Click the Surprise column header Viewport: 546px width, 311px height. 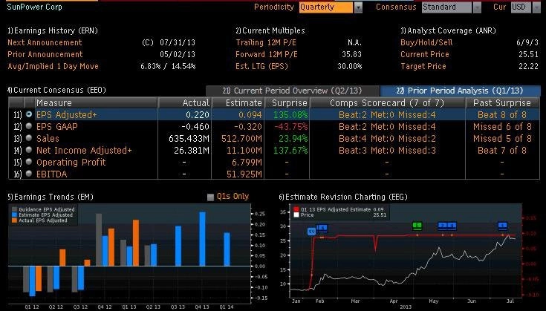[287, 103]
